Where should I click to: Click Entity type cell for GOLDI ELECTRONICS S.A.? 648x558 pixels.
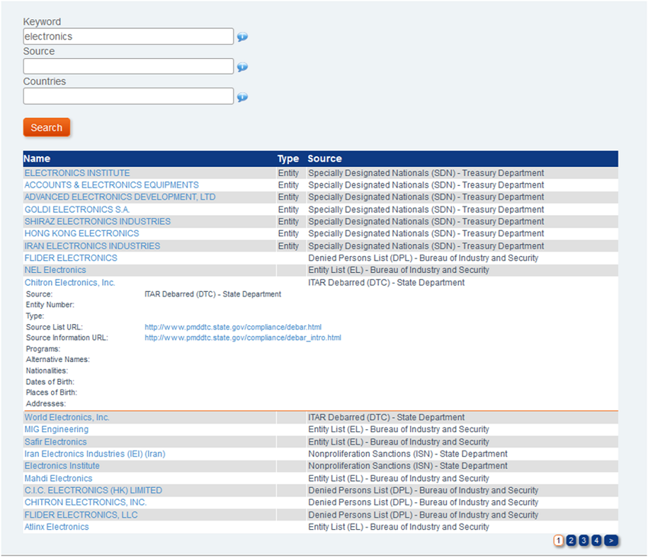coord(288,210)
